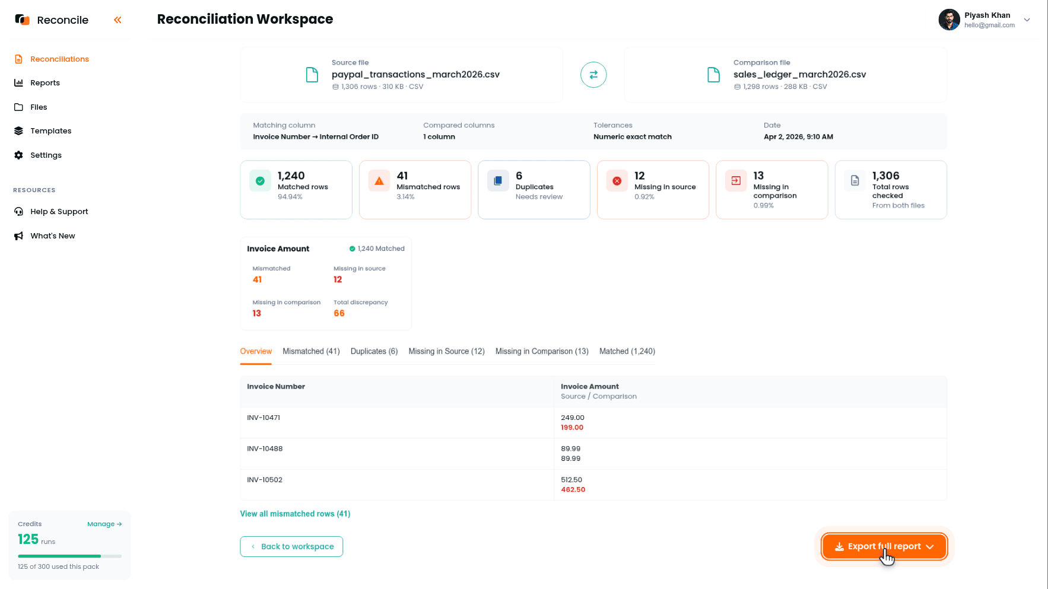This screenshot has height=589, width=1048.
Task: Click comparison file name sales_ledger_march2026.csv
Action: (x=799, y=75)
